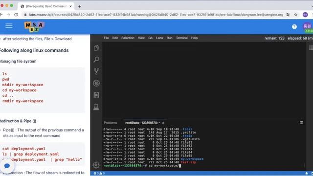Open a new browser tab
The height and width of the screenshot is (176, 313).
[x=79, y=6]
